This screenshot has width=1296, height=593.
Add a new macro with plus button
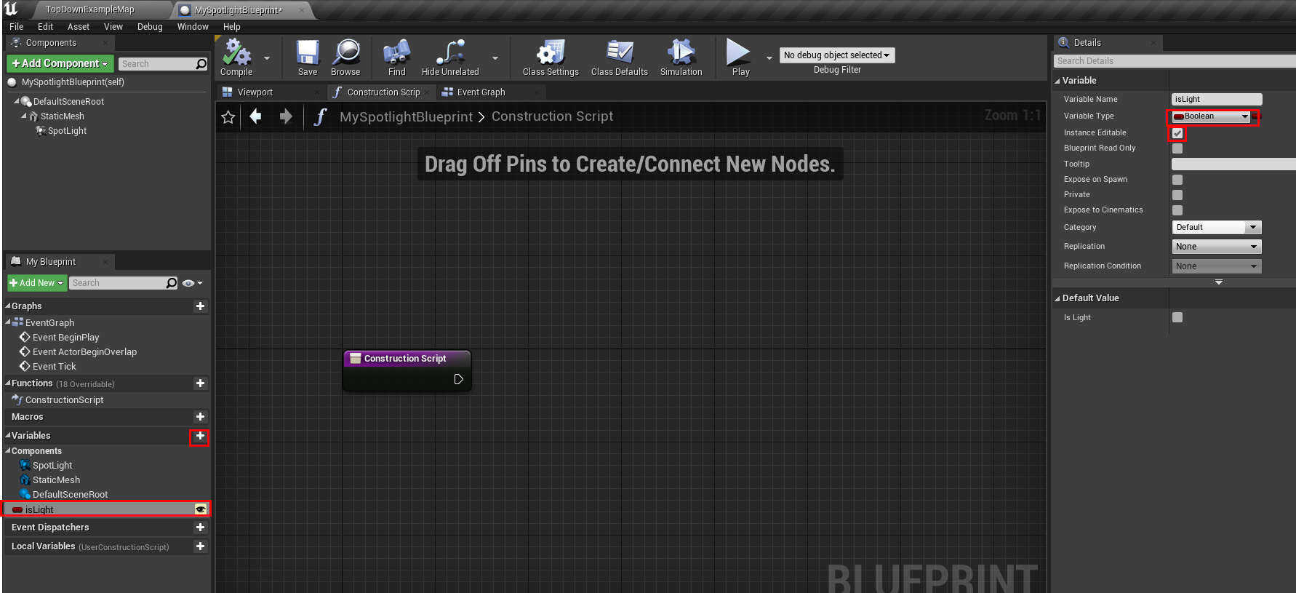(x=200, y=417)
